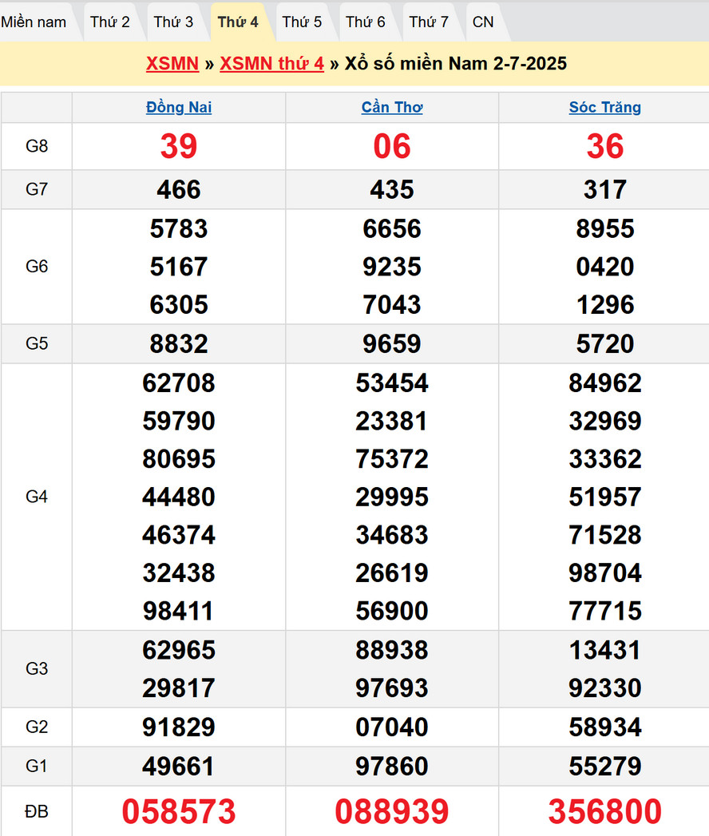Select the Thứ 3 tab
This screenshot has height=836, width=709.
(x=173, y=22)
